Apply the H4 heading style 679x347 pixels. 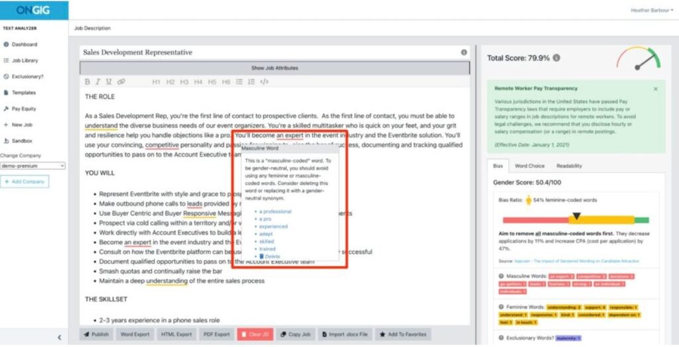[198, 81]
